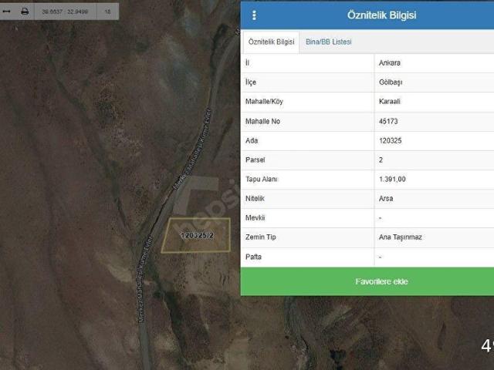Click the Ankara value cell
Viewport: 494px width, 370px height.
tap(389, 63)
